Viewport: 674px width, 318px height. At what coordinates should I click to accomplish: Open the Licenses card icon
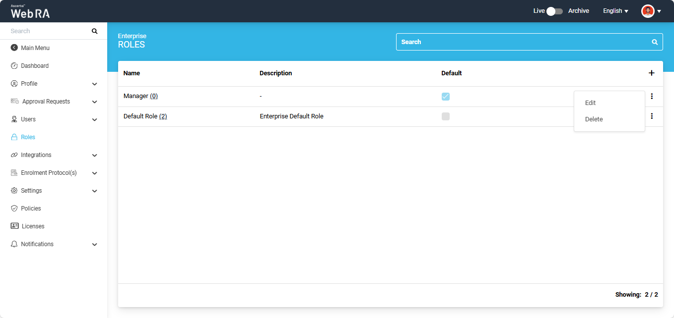tap(15, 226)
